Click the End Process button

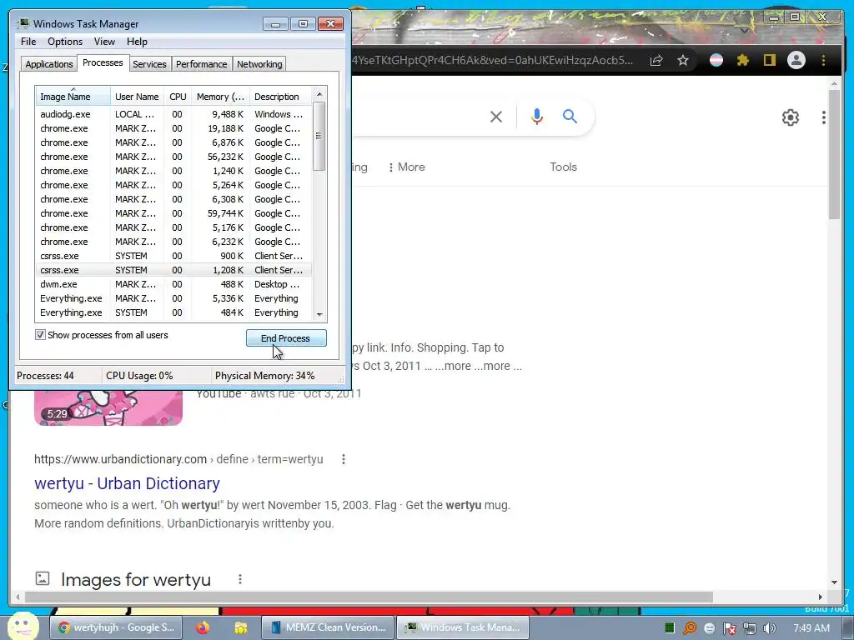286,338
